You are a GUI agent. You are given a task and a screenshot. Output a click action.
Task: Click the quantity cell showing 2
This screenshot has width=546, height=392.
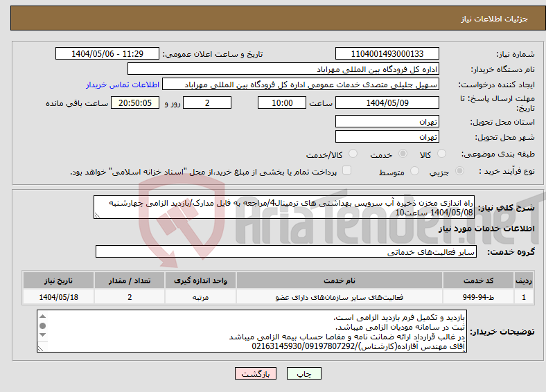pos(130,297)
